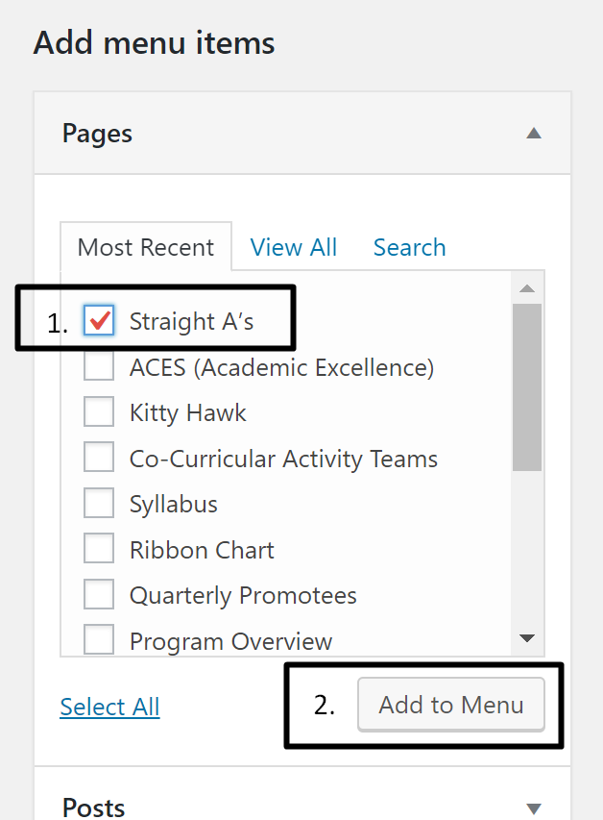Tick the Program Overview checkbox
Viewport: 603px width, 820px height.
tap(99, 640)
